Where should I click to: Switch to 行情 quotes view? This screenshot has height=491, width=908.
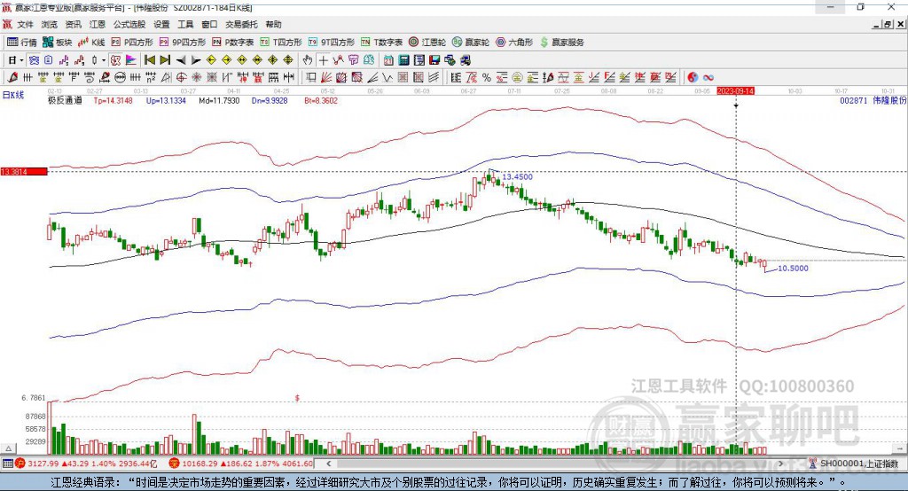(x=22, y=43)
